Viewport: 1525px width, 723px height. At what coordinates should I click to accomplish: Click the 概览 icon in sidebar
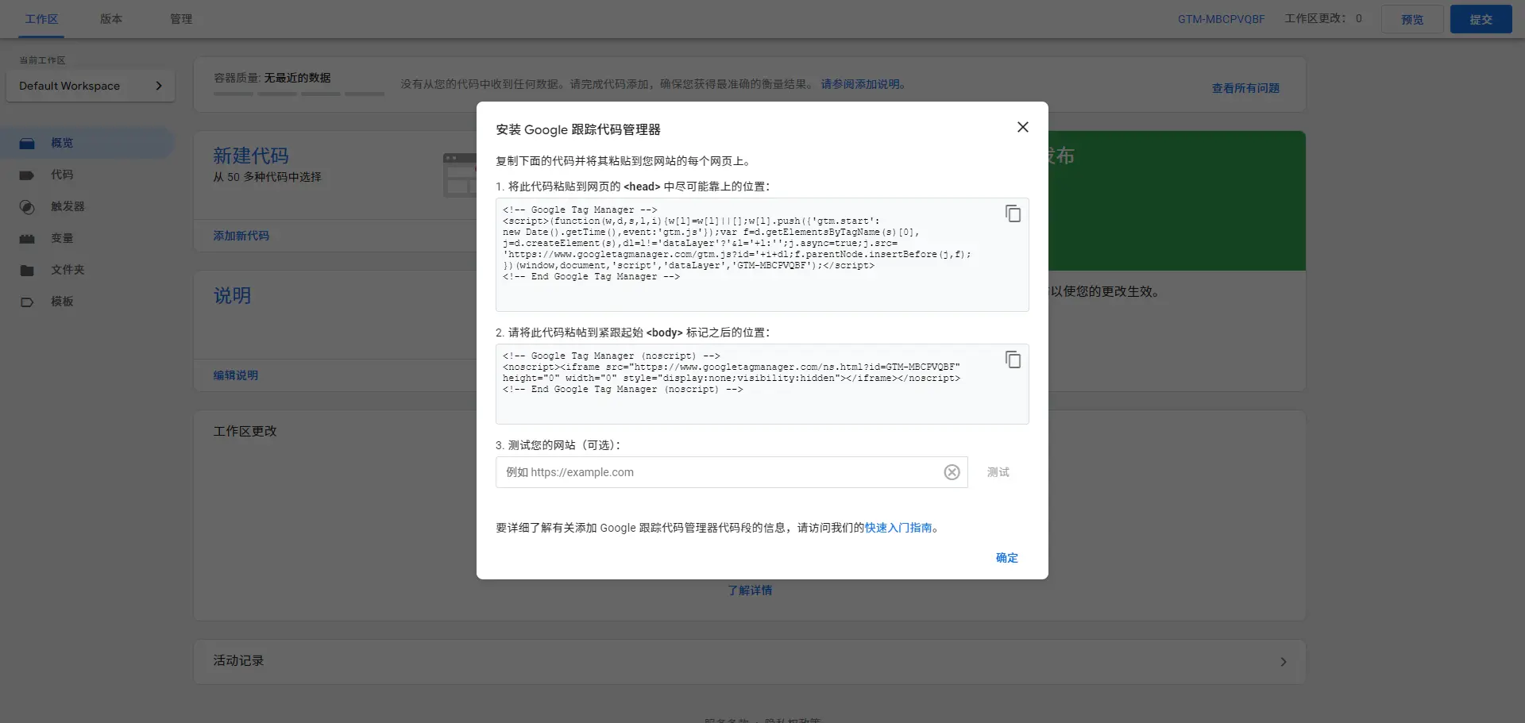(27, 143)
